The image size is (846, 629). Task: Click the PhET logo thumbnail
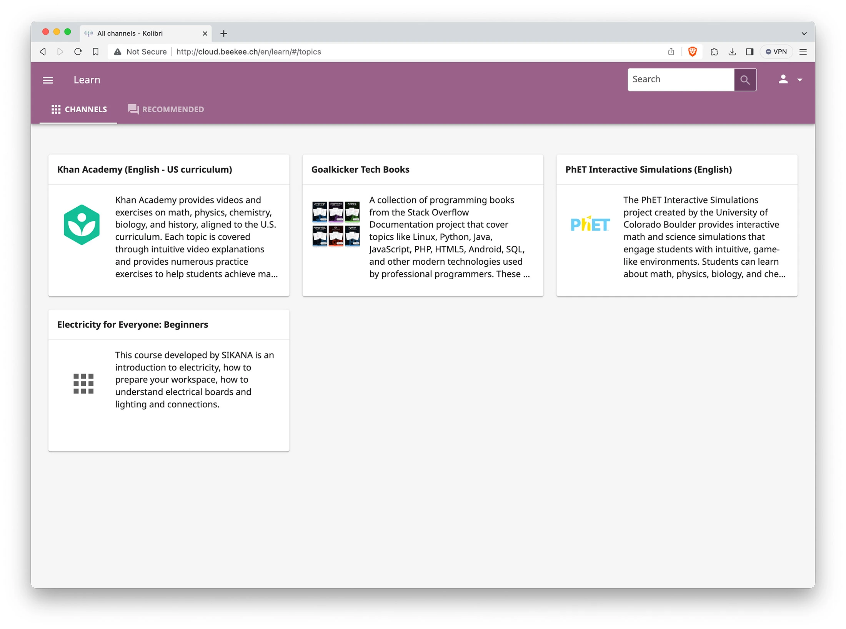(x=590, y=224)
